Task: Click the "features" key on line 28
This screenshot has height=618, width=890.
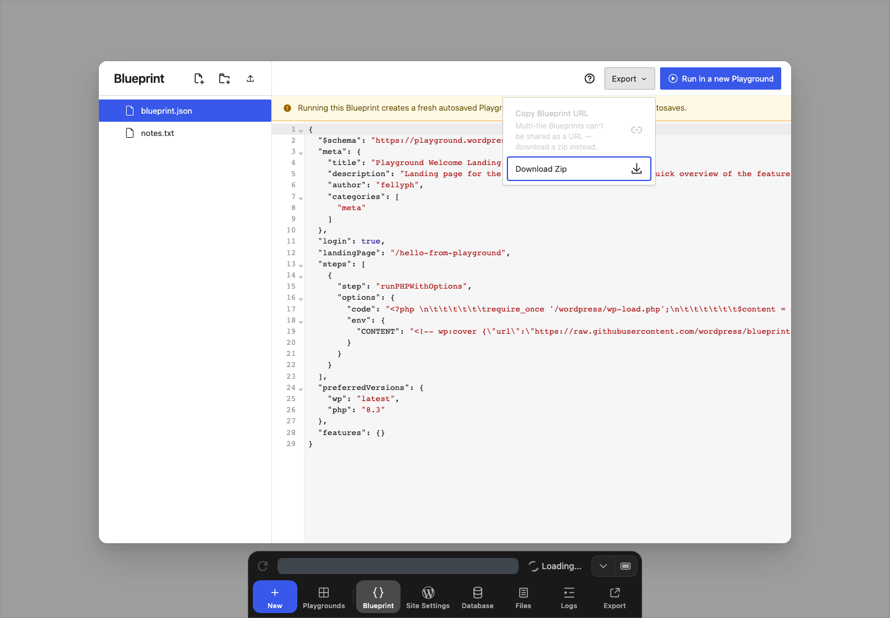Action: pyautogui.click(x=342, y=433)
